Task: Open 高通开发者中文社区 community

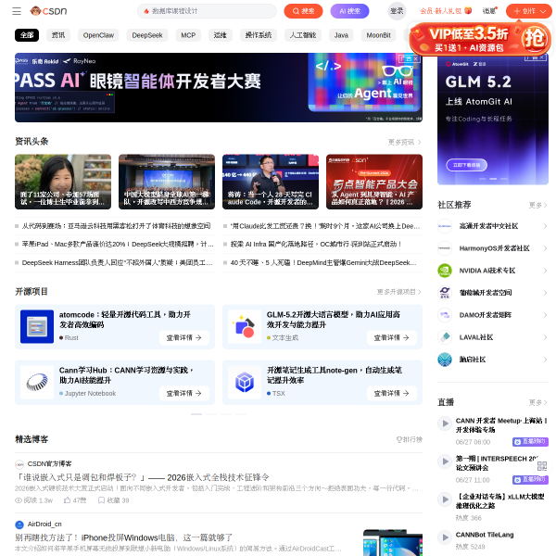Action: pyautogui.click(x=488, y=226)
